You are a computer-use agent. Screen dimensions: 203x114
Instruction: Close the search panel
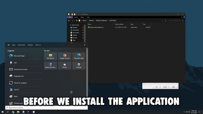(85, 45)
